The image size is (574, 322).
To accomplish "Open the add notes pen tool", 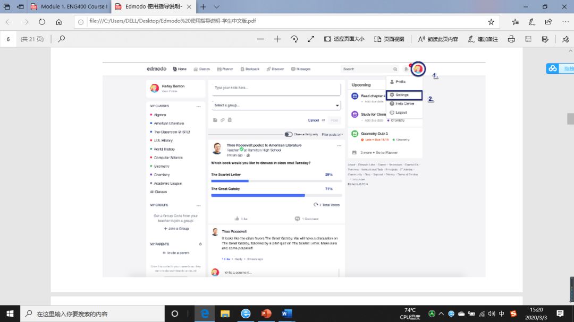I will pyautogui.click(x=532, y=22).
